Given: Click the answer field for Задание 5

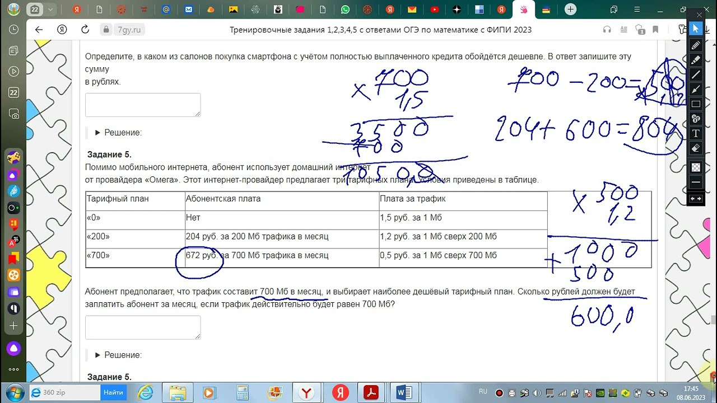Looking at the screenshot, I should point(143,327).
